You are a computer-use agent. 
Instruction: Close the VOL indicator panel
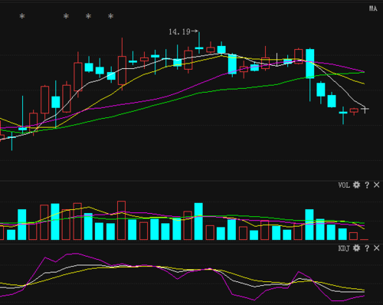click(x=377, y=185)
